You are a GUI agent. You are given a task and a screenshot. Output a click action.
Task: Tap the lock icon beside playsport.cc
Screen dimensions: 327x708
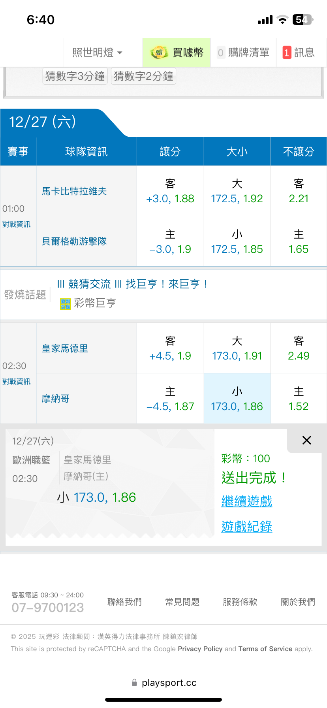click(x=134, y=682)
